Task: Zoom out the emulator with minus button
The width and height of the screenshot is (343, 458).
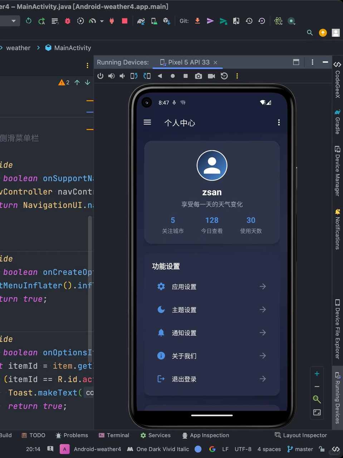Action: click(x=317, y=387)
